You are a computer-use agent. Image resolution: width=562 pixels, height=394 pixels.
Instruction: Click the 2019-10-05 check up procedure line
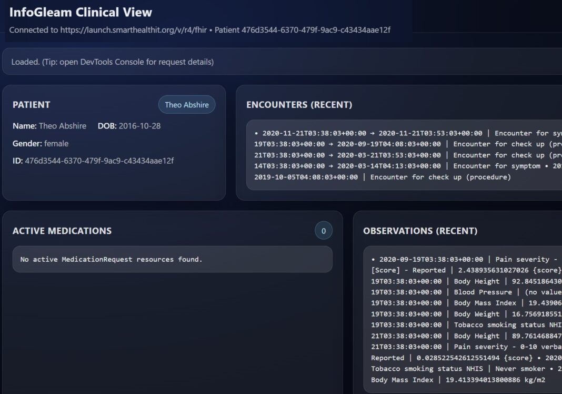pyautogui.click(x=383, y=178)
